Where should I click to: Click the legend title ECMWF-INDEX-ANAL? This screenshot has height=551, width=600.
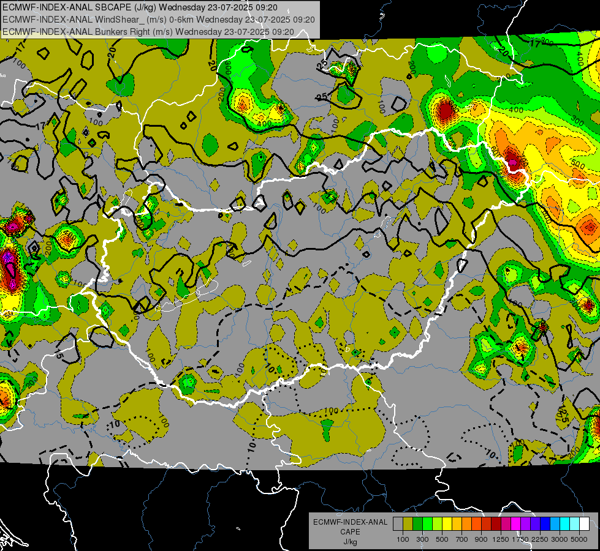(x=350, y=522)
